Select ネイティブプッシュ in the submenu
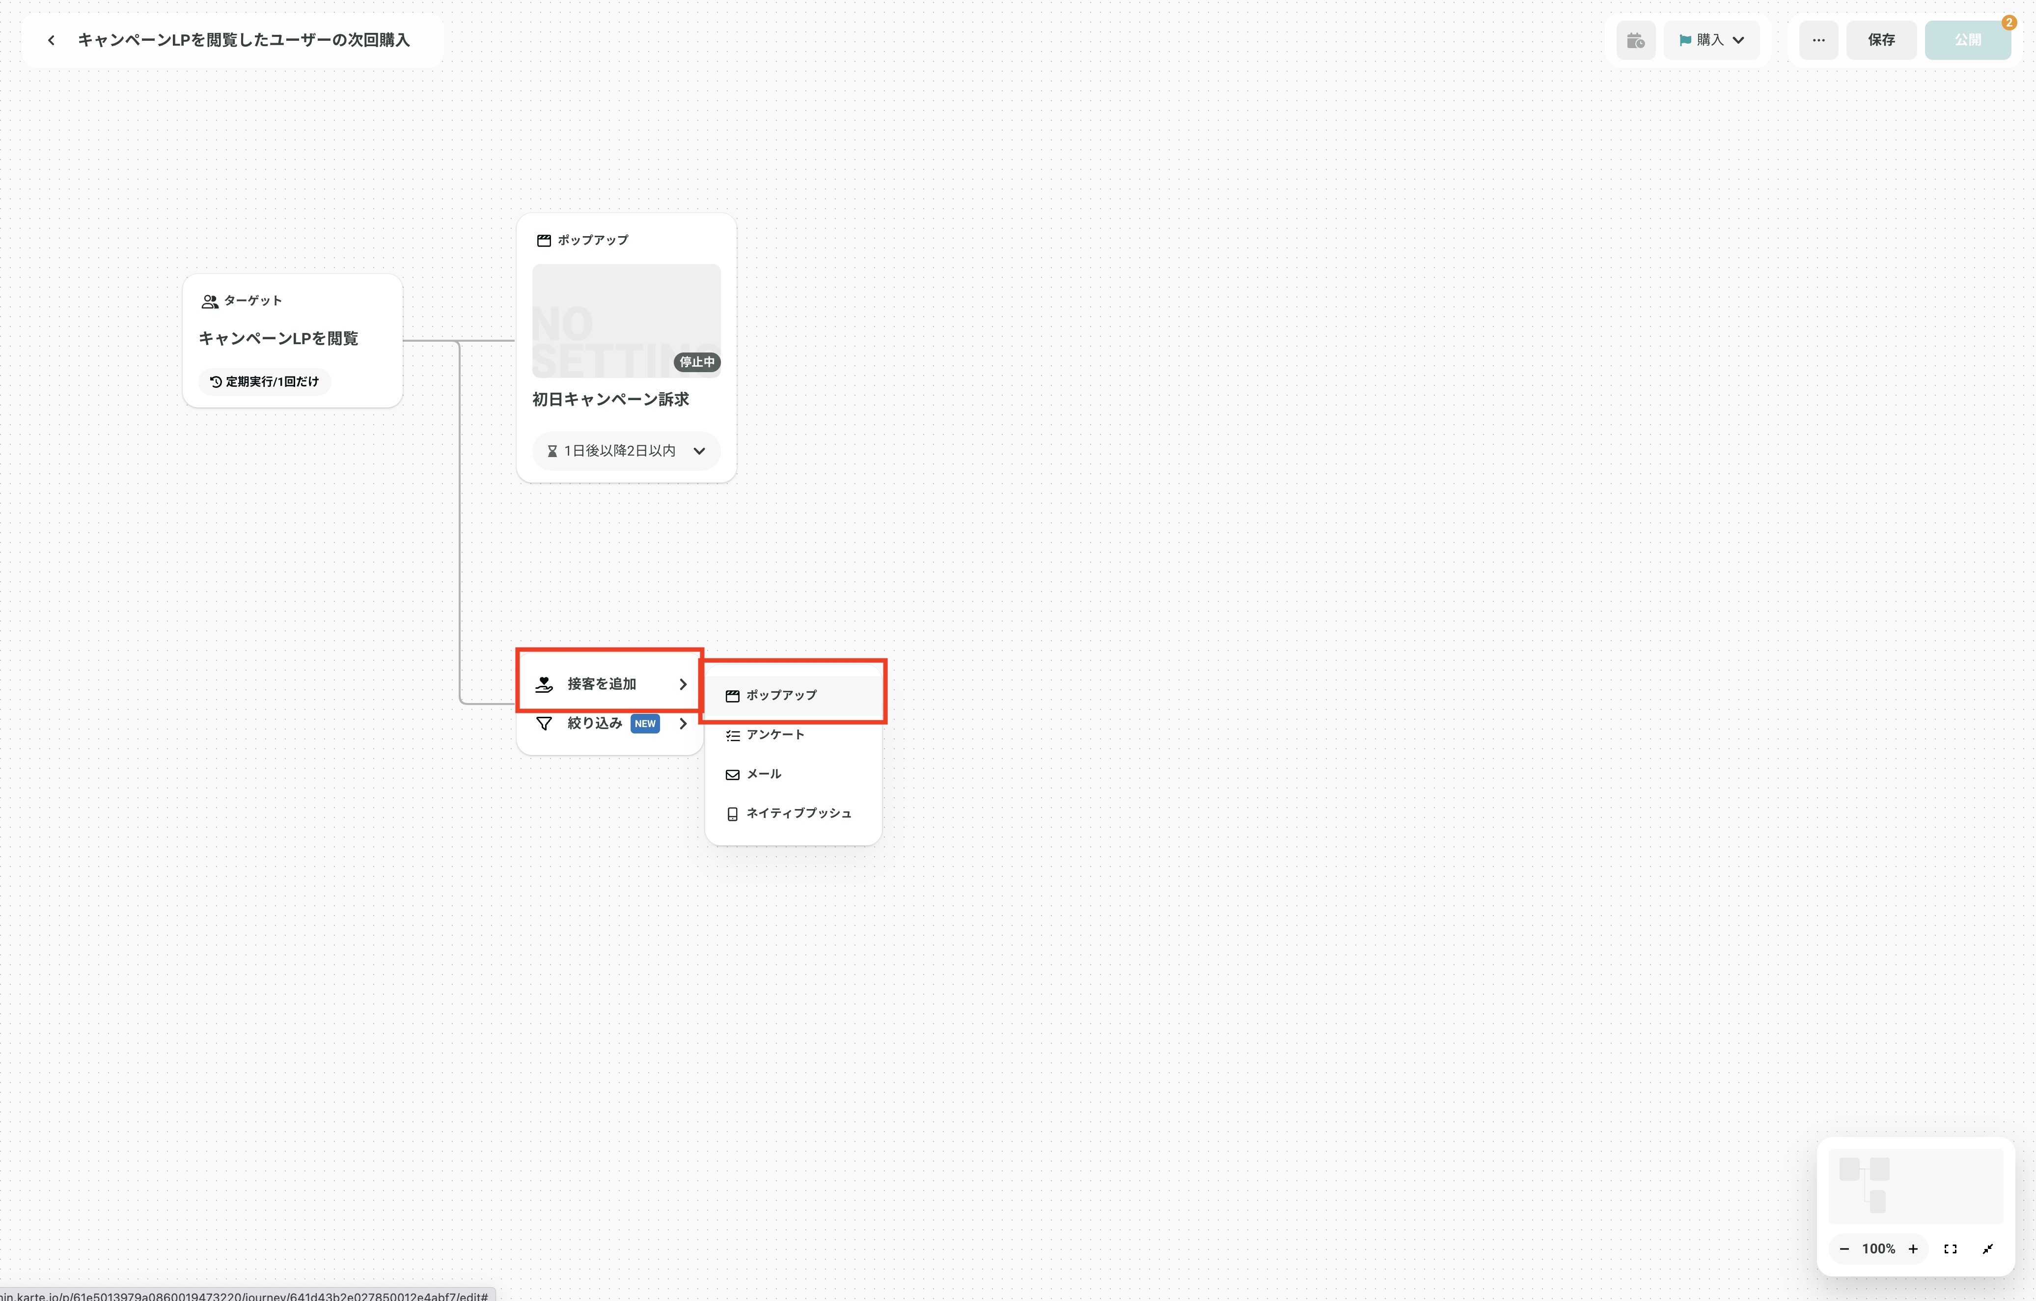Image resolution: width=2036 pixels, height=1301 pixels. (793, 813)
